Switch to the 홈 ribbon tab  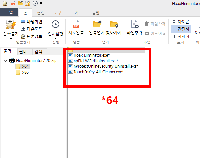[x=25, y=13]
